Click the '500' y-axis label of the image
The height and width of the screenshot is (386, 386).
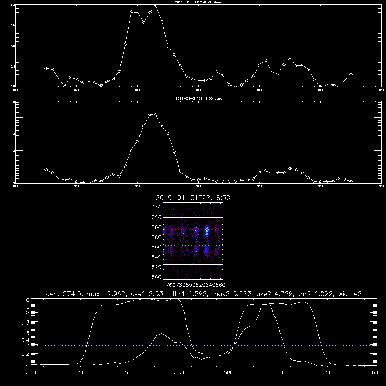(x=157, y=277)
